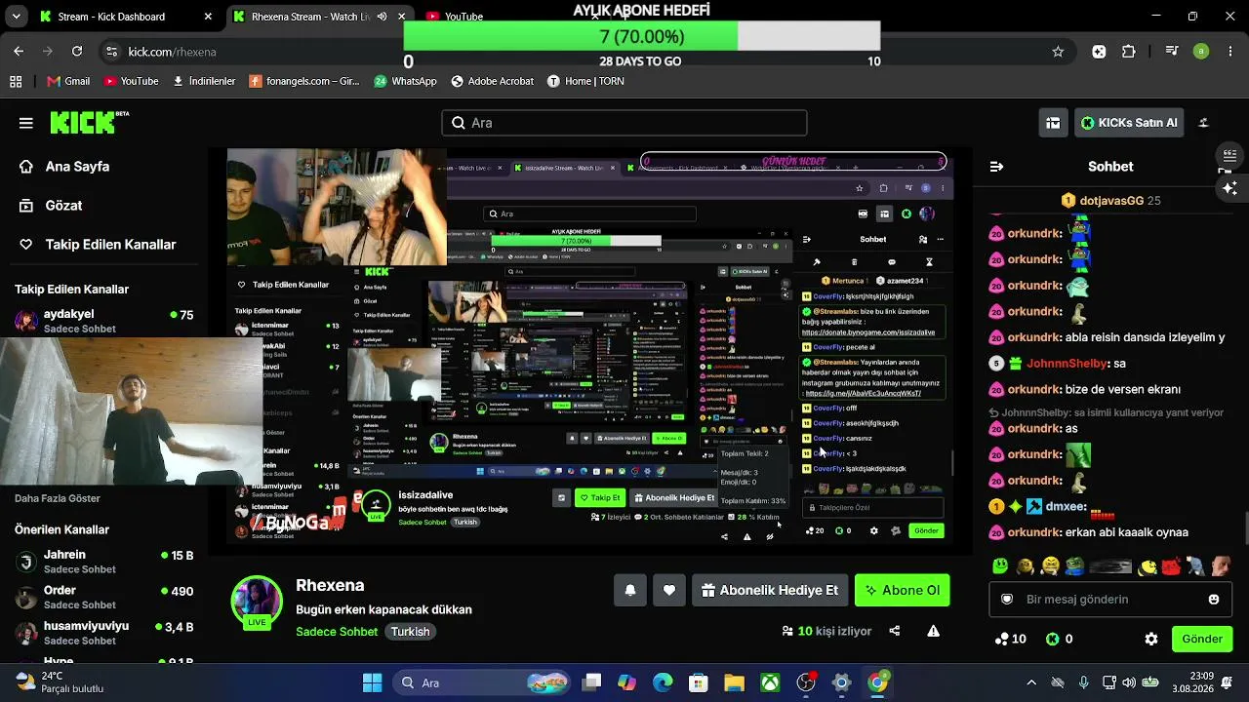1249x702 pixels.
Task: Send the chat message with Gönder
Action: click(x=1202, y=639)
